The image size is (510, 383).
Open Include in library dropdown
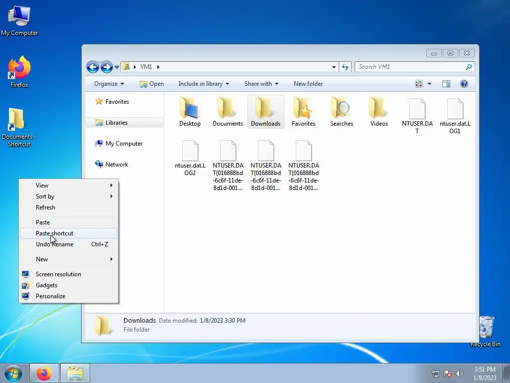(x=204, y=84)
